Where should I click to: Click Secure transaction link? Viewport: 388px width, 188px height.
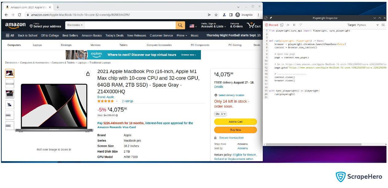point(231,138)
